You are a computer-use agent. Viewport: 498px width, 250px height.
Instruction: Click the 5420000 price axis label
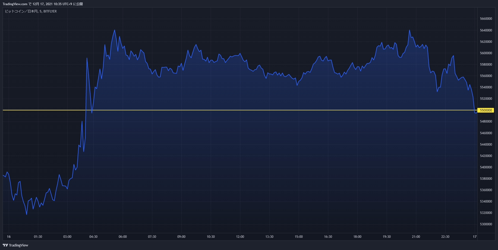tap(486, 156)
